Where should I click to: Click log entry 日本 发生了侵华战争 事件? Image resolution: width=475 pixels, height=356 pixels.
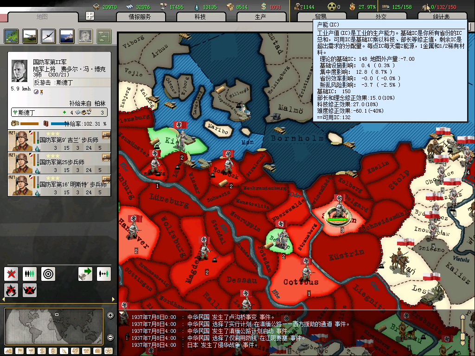pyautogui.click(x=223, y=345)
